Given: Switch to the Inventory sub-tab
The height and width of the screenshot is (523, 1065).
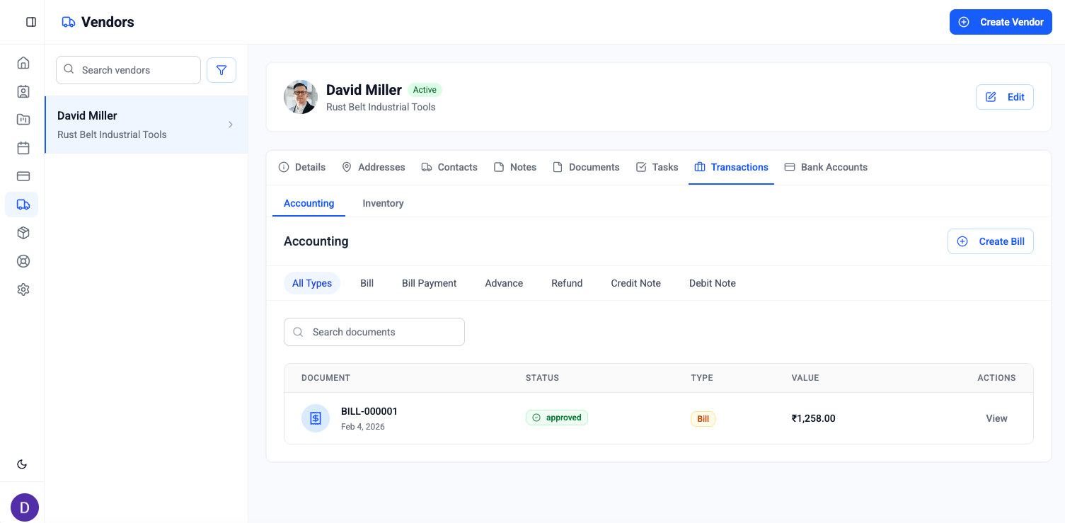Looking at the screenshot, I should (383, 203).
